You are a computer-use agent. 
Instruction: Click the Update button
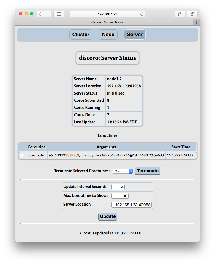coord(108,216)
